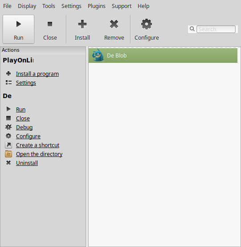
Task: Click play triangle icon beside Run link
Action: (x=8, y=109)
